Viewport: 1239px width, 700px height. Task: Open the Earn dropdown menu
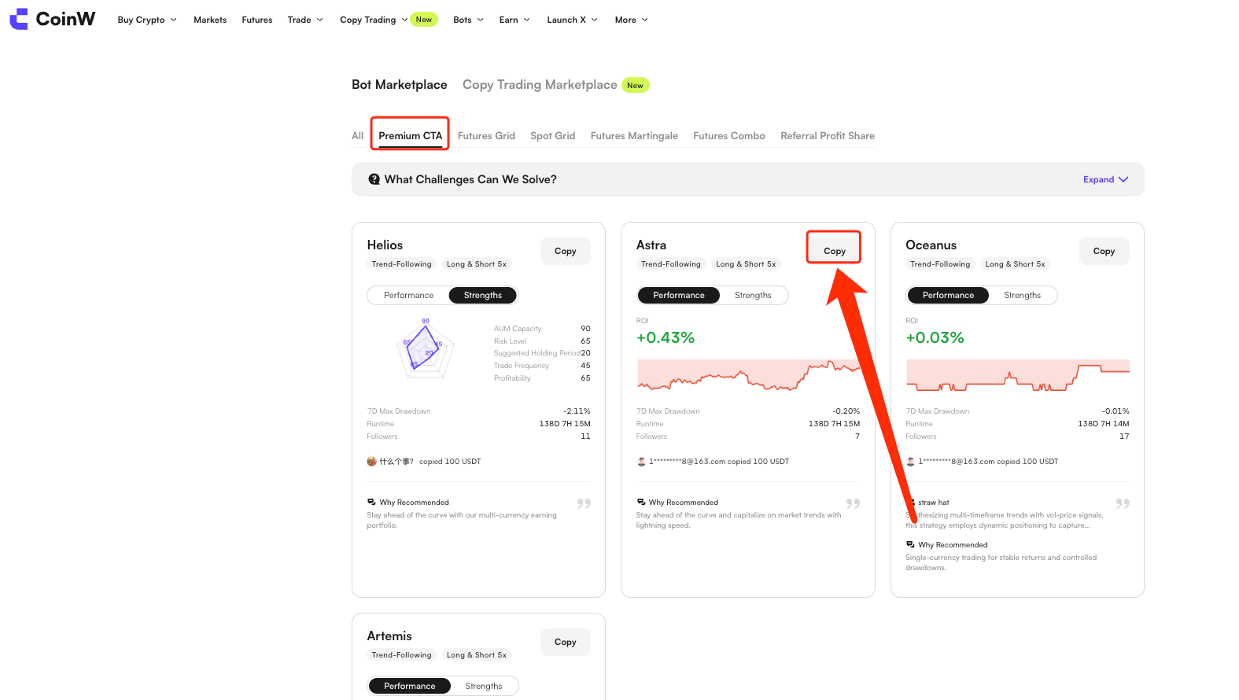click(514, 20)
